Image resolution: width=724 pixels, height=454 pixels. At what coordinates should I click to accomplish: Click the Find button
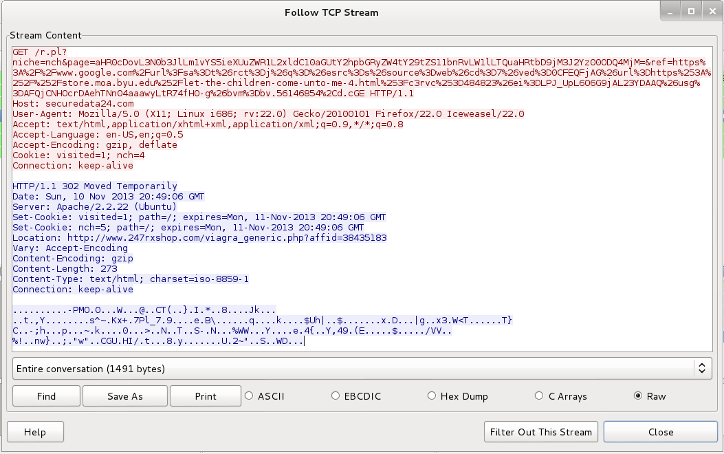click(46, 396)
